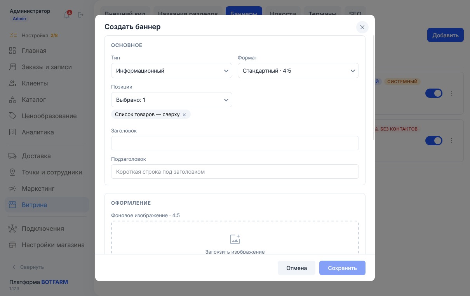Open Каталог from the sidebar icon
The image size is (470, 296).
(12, 99)
